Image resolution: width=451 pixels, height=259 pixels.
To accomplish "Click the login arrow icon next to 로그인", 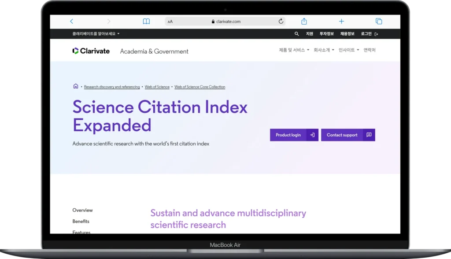I will pyautogui.click(x=376, y=34).
